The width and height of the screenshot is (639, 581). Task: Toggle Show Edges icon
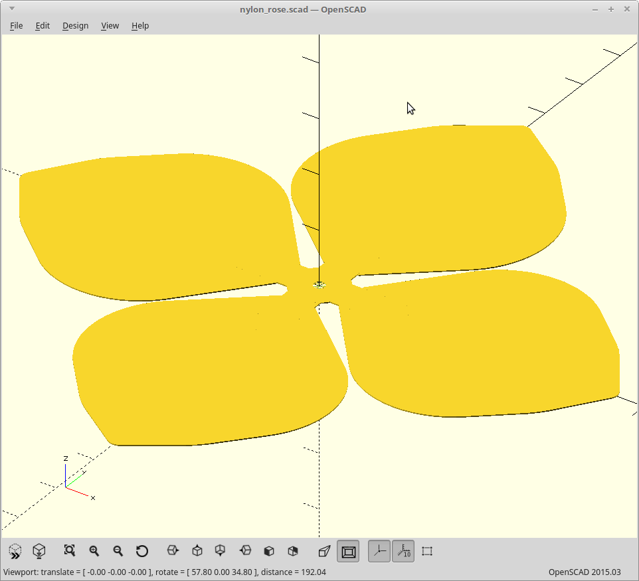coord(427,551)
